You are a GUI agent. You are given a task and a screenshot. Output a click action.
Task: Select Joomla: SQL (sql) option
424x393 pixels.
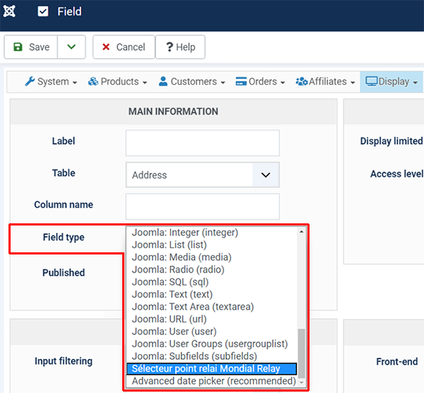[x=212, y=282]
